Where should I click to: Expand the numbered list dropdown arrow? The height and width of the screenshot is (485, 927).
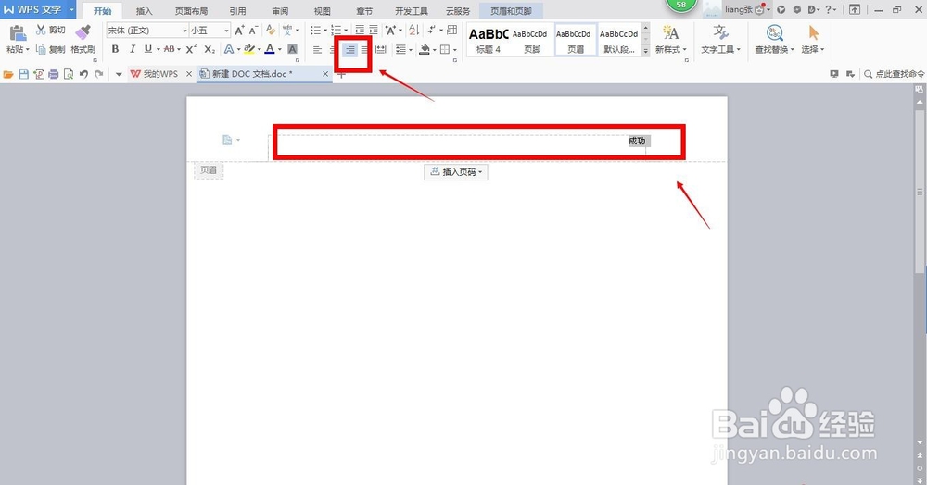346,31
